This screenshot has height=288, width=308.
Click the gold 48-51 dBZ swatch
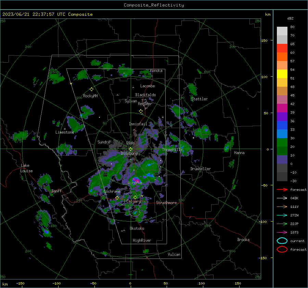coord(282,83)
